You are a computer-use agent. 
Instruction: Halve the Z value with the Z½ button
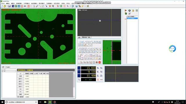(x=101, y=76)
